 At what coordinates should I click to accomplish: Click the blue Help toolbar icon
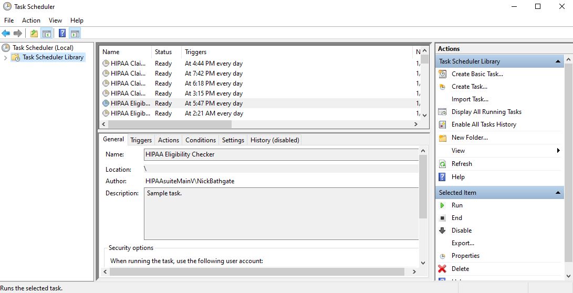tap(62, 34)
